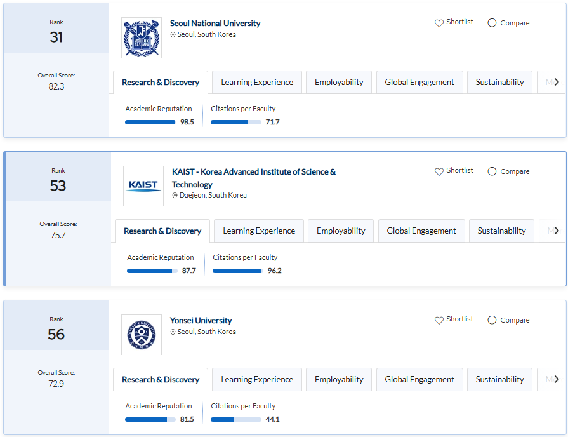Click Academic Reputation bar showing 81.5
This screenshot has width=568, height=437.
(150, 420)
